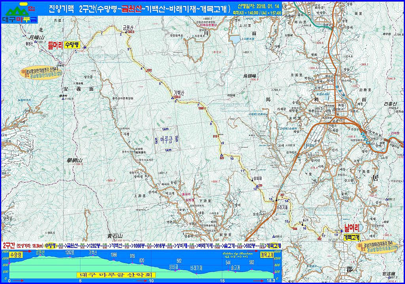Image resolution: width=405 pixels, height=284 pixels.
Task: Click kilometer marker 3 on the route
Action: click(x=128, y=49)
